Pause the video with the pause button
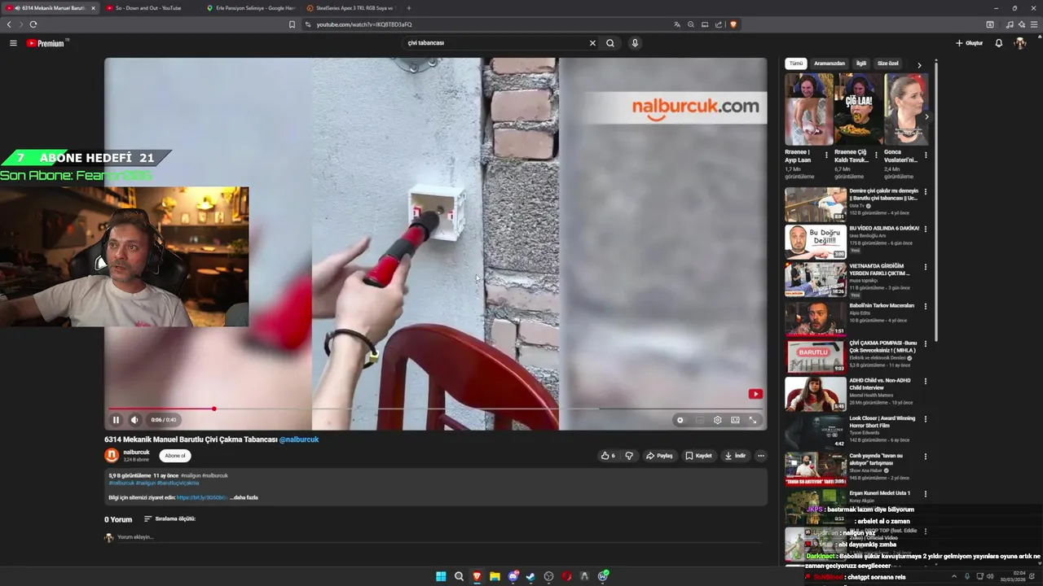The width and height of the screenshot is (1043, 586). point(116,420)
